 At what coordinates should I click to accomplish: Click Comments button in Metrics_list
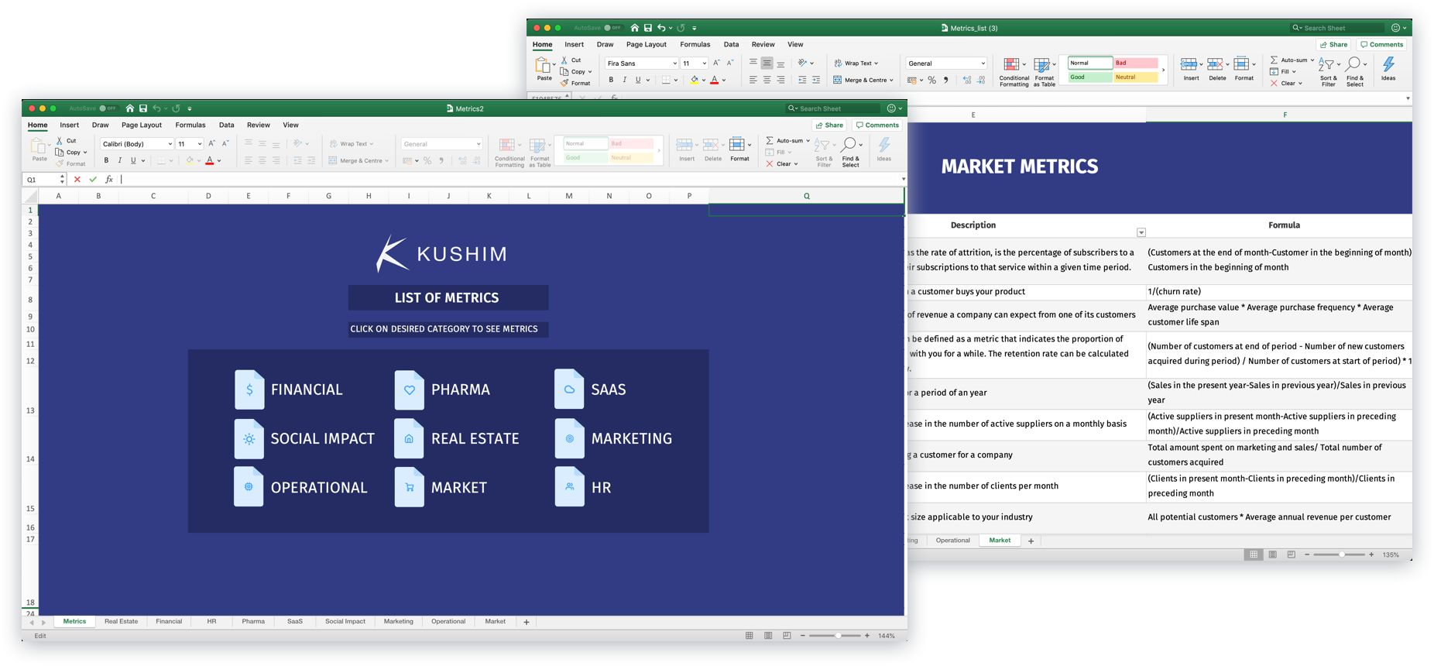(1381, 44)
